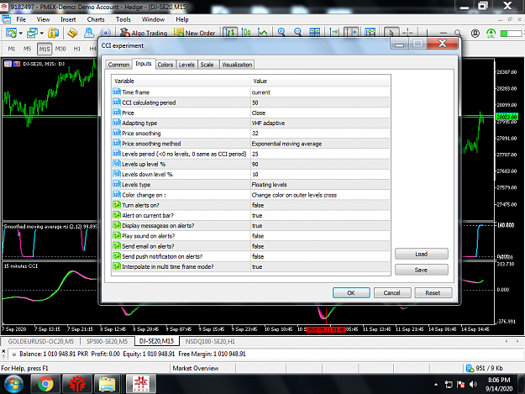Toggle the Auto Scroll chart icon

coord(333,33)
